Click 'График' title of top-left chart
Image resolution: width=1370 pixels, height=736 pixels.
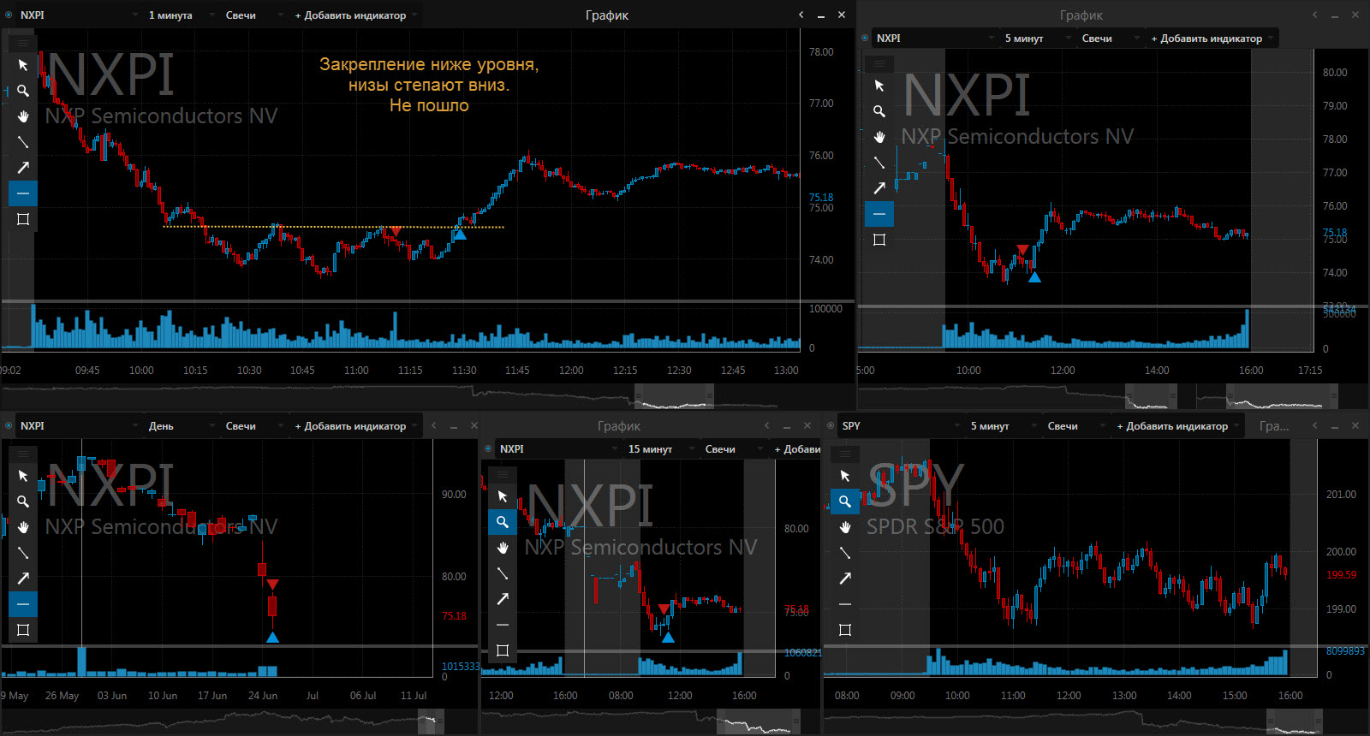click(607, 15)
